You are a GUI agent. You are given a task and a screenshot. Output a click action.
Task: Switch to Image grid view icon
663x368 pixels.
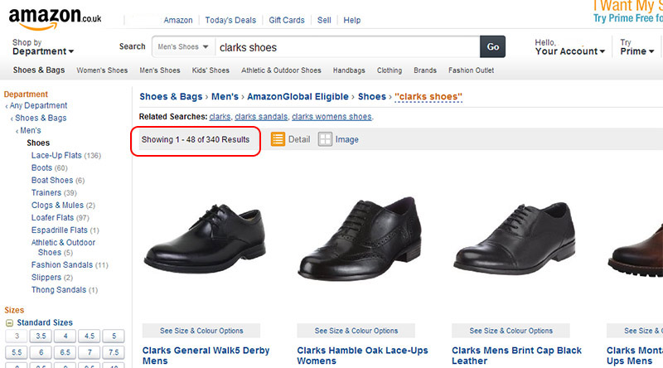coord(326,139)
